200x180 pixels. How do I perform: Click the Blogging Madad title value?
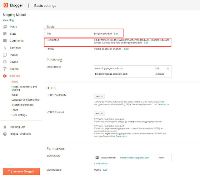coord(103,33)
